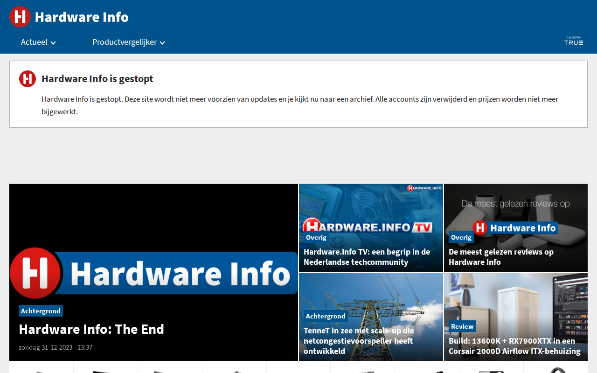Click the large Hardware Info banner image
This screenshot has height=373, width=597.
154,273
